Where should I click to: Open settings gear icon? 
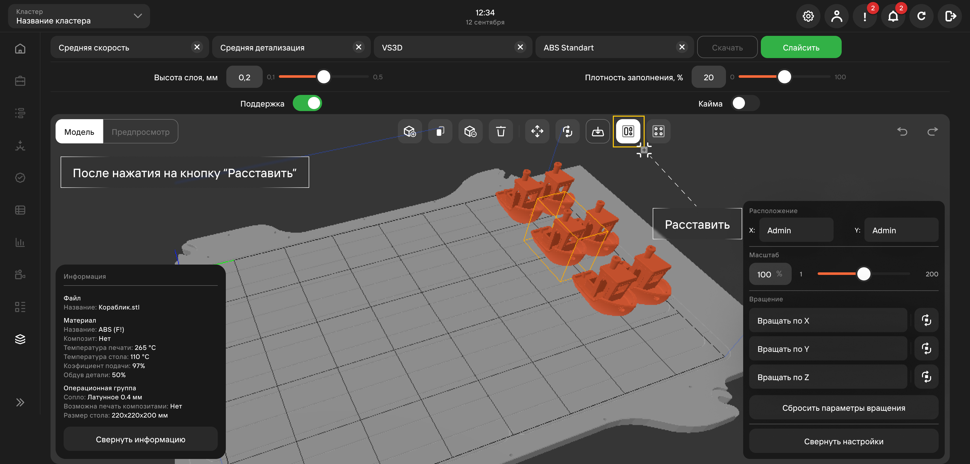808,16
